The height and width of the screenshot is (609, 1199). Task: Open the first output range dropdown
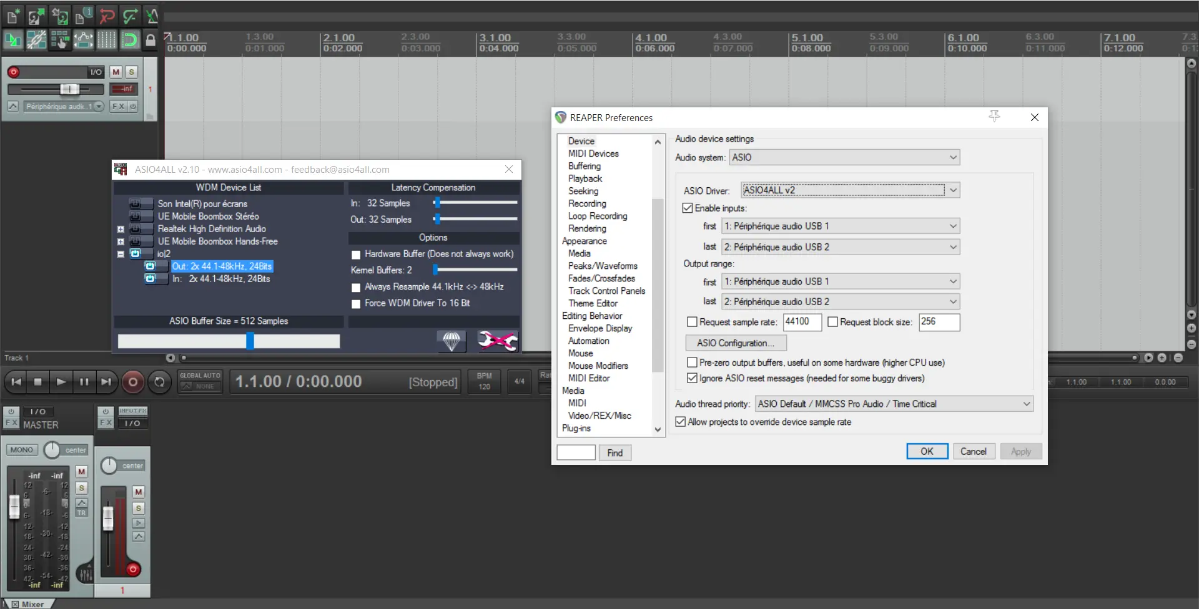tap(841, 281)
